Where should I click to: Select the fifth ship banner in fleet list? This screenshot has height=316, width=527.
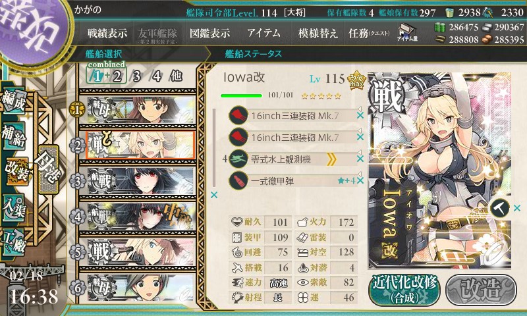tap(138, 252)
